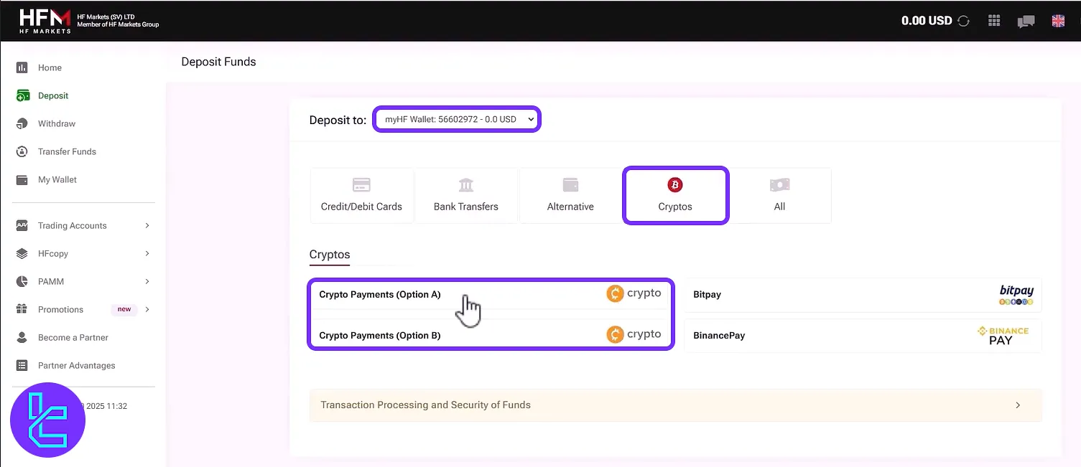Click the red Bitcoin Cryptos icon
Screen dimensions: 1081x467
click(x=675, y=185)
